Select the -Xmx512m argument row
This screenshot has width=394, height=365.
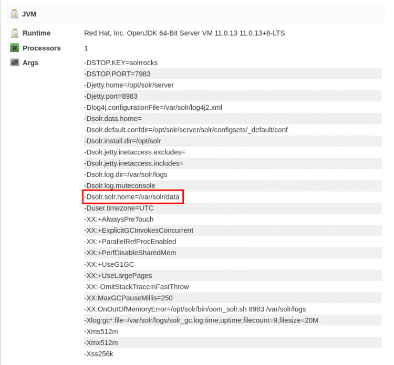click(x=101, y=342)
